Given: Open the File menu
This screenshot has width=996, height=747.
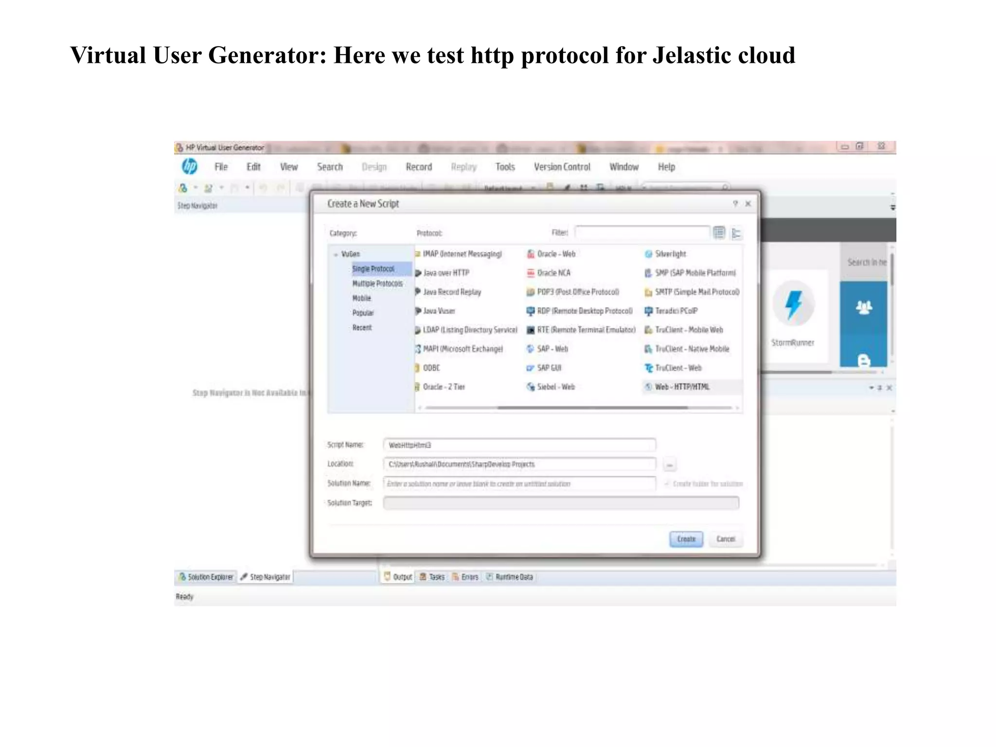Looking at the screenshot, I should (221, 167).
